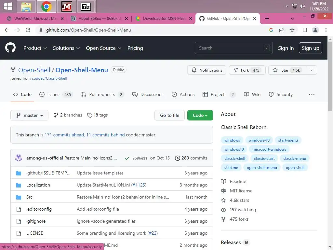View the 18 tags
Image resolution: width=333 pixels, height=250 pixels.
(98, 115)
